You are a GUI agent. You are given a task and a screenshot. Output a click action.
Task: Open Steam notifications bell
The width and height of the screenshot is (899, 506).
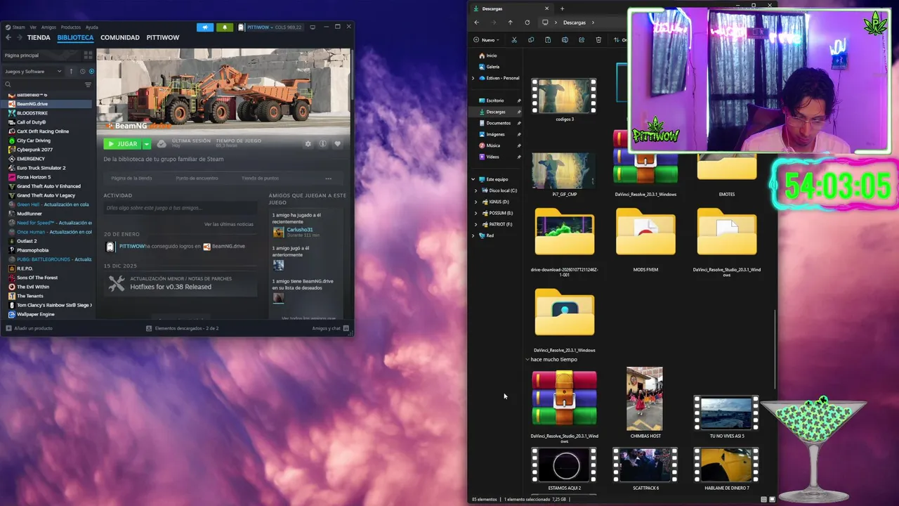point(225,27)
